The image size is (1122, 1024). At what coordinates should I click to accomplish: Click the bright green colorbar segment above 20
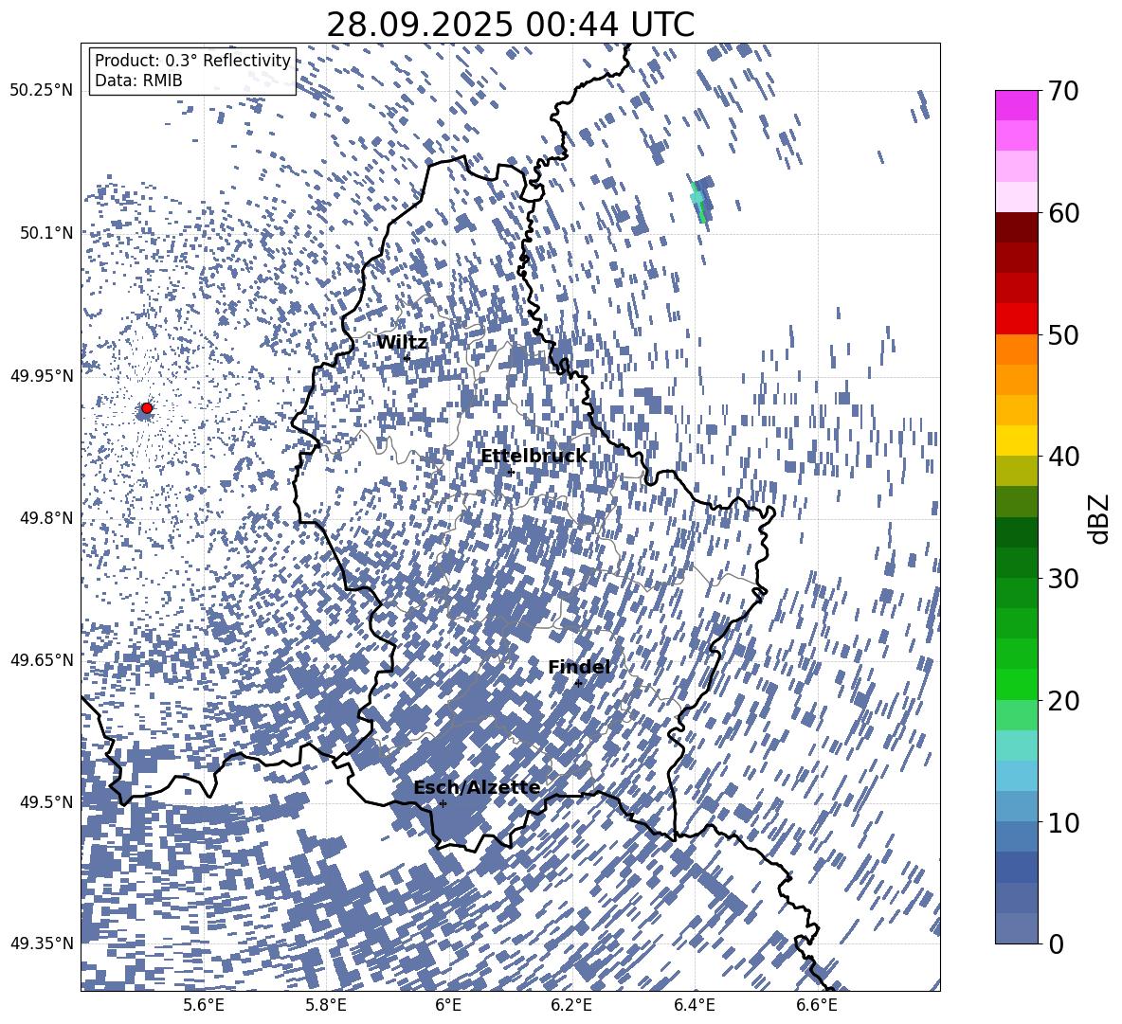pyautogui.click(x=1016, y=684)
